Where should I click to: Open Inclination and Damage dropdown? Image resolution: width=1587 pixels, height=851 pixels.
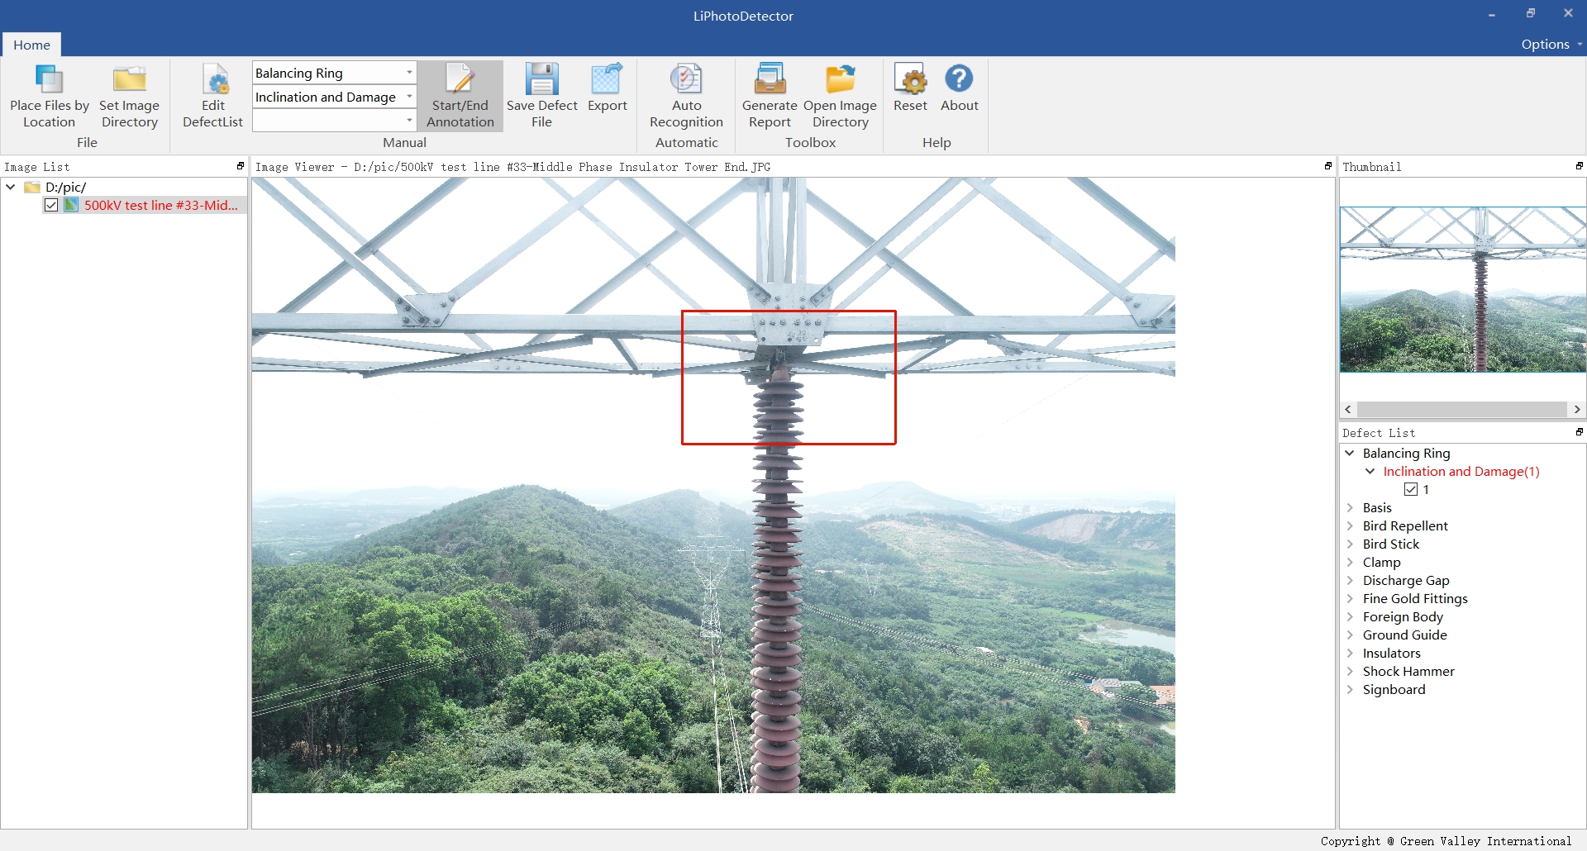click(409, 97)
